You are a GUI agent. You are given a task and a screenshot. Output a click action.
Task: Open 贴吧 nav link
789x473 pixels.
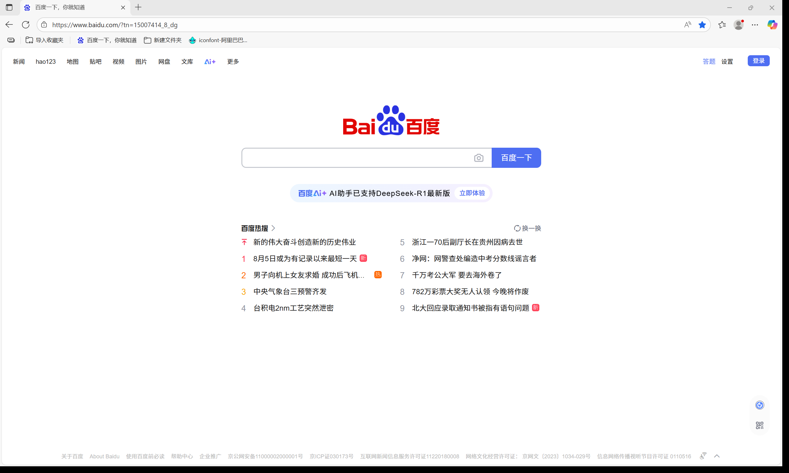pos(95,62)
